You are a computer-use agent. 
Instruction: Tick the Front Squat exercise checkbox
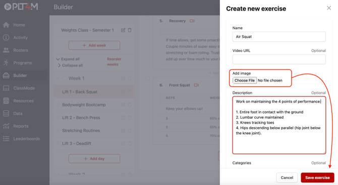point(148,78)
